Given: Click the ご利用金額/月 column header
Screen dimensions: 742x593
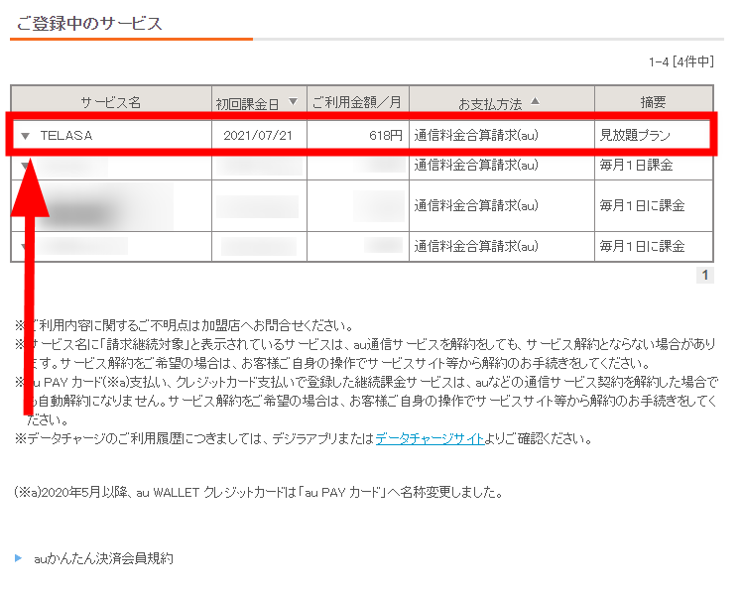Looking at the screenshot, I should 357,102.
